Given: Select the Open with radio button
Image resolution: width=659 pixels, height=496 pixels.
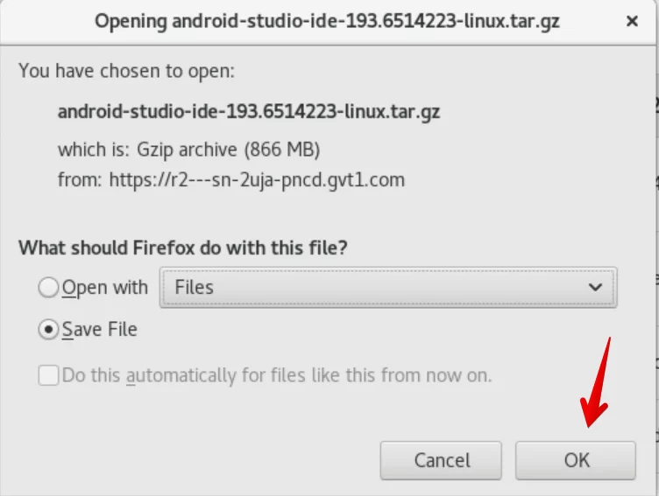Looking at the screenshot, I should [48, 288].
